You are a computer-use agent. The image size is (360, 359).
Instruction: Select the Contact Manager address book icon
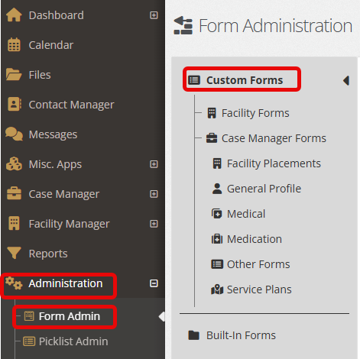[15, 104]
